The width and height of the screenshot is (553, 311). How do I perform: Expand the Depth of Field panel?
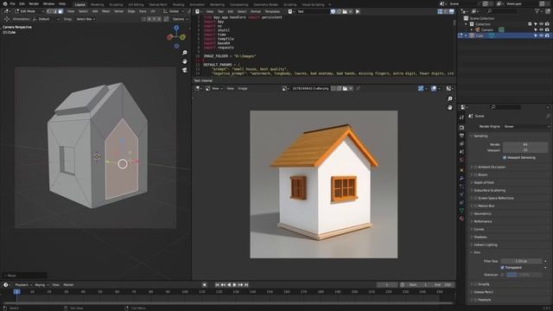484,182
